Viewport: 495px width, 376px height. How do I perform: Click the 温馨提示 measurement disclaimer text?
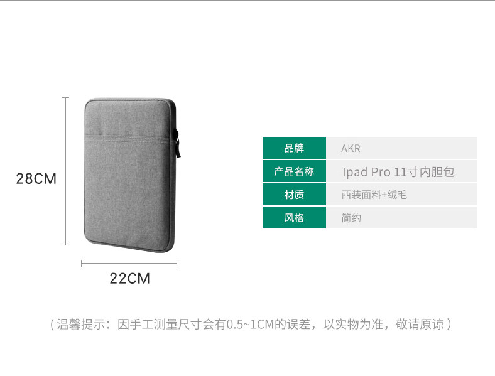[251, 325]
